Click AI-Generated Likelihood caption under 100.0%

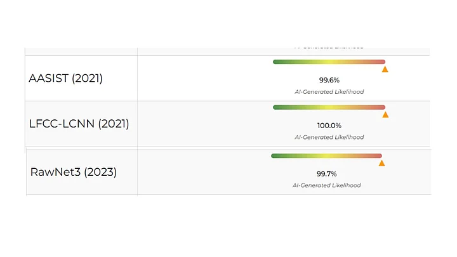coord(329,137)
